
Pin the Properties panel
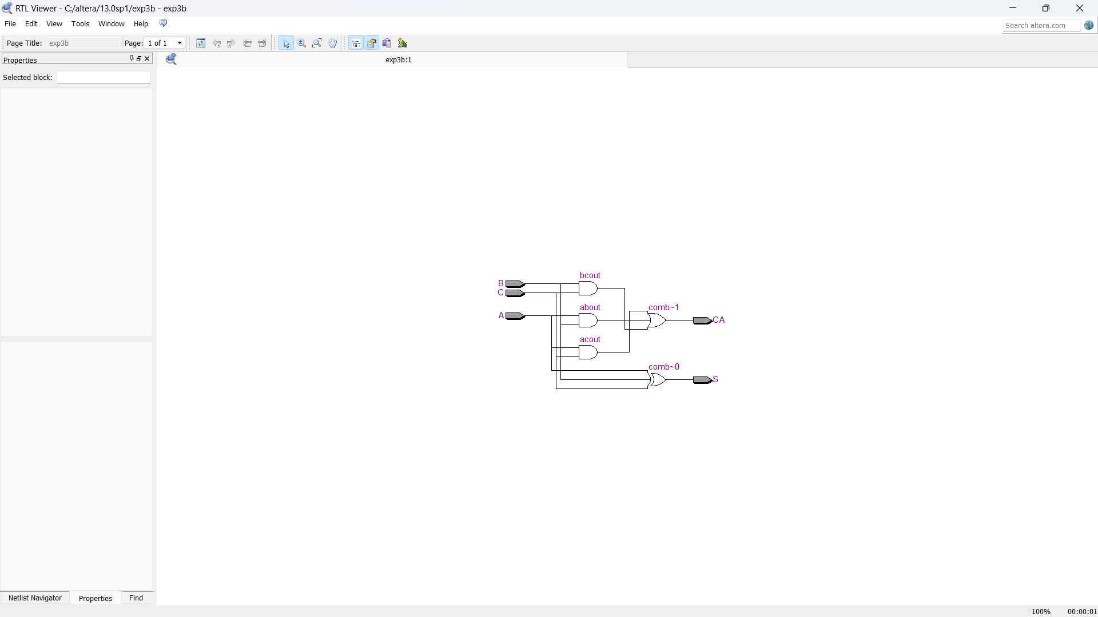[x=132, y=58]
